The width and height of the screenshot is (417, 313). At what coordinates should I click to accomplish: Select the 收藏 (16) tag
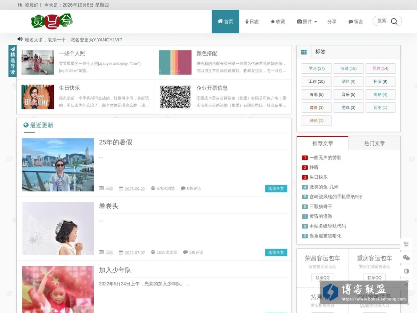[x=349, y=69]
